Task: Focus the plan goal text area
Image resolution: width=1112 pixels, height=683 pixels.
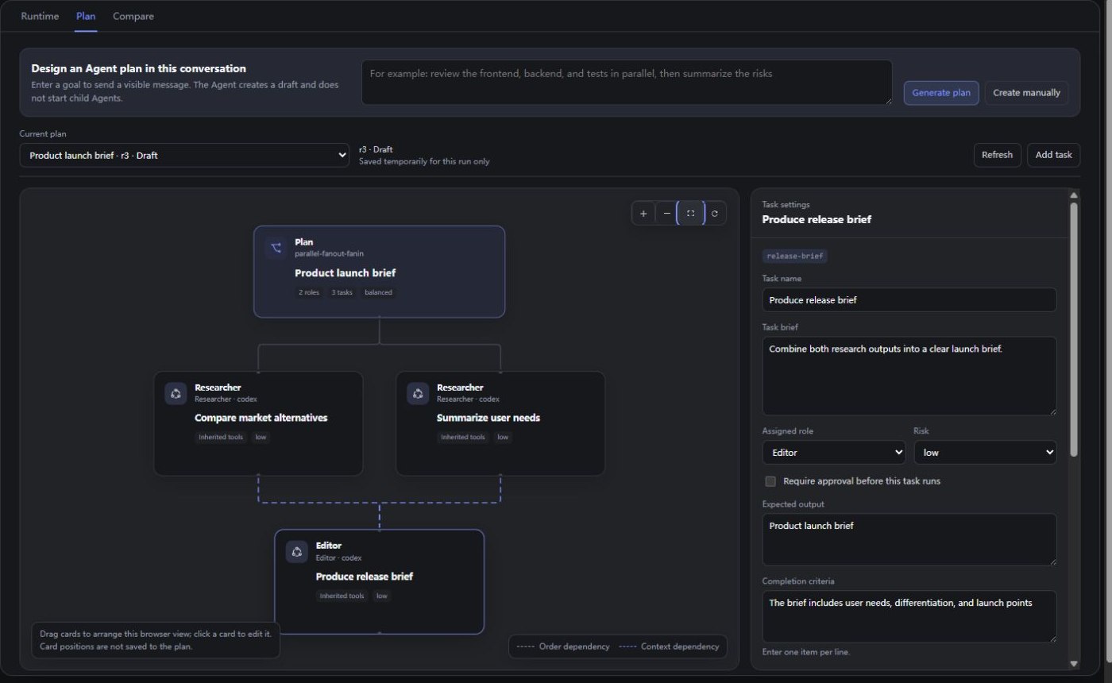Action: 627,83
